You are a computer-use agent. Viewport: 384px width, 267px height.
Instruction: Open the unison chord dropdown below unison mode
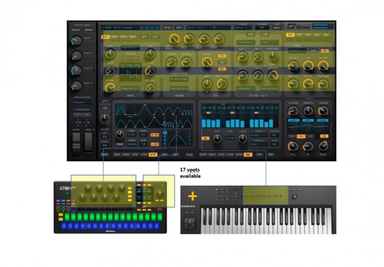pos(179,88)
